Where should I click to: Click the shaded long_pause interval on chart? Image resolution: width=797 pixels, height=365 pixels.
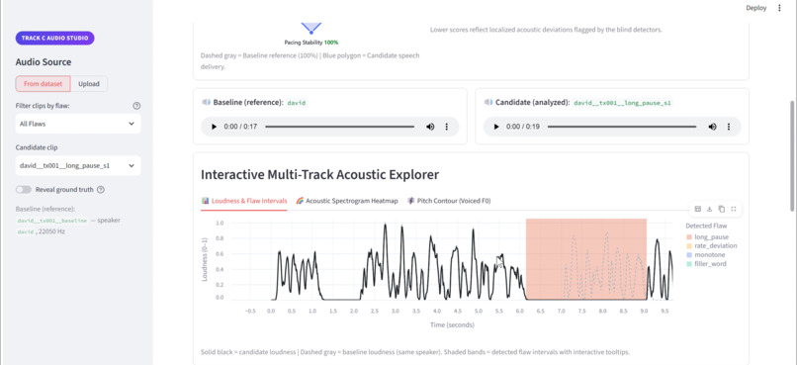coord(586,259)
